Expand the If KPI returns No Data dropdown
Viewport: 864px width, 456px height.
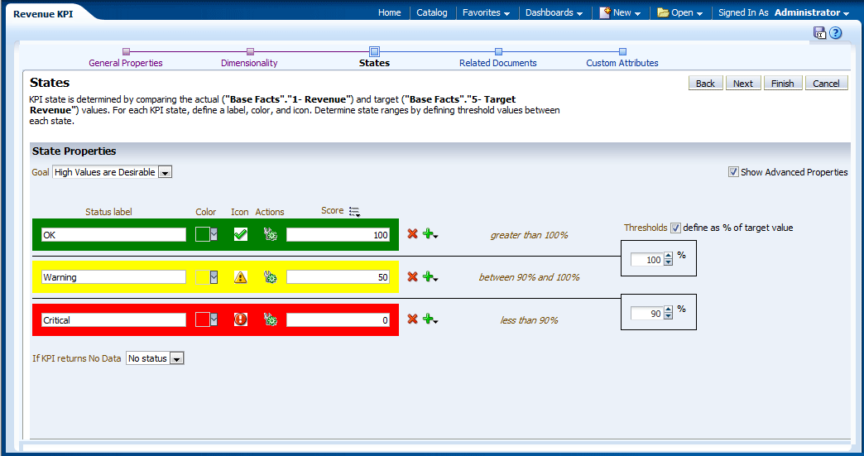pos(175,358)
